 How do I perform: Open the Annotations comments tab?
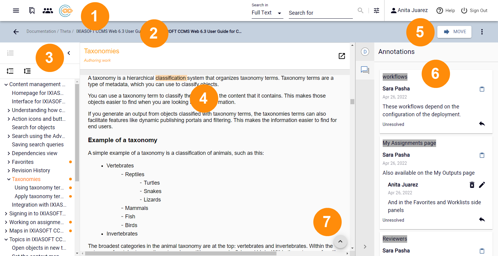tap(365, 70)
